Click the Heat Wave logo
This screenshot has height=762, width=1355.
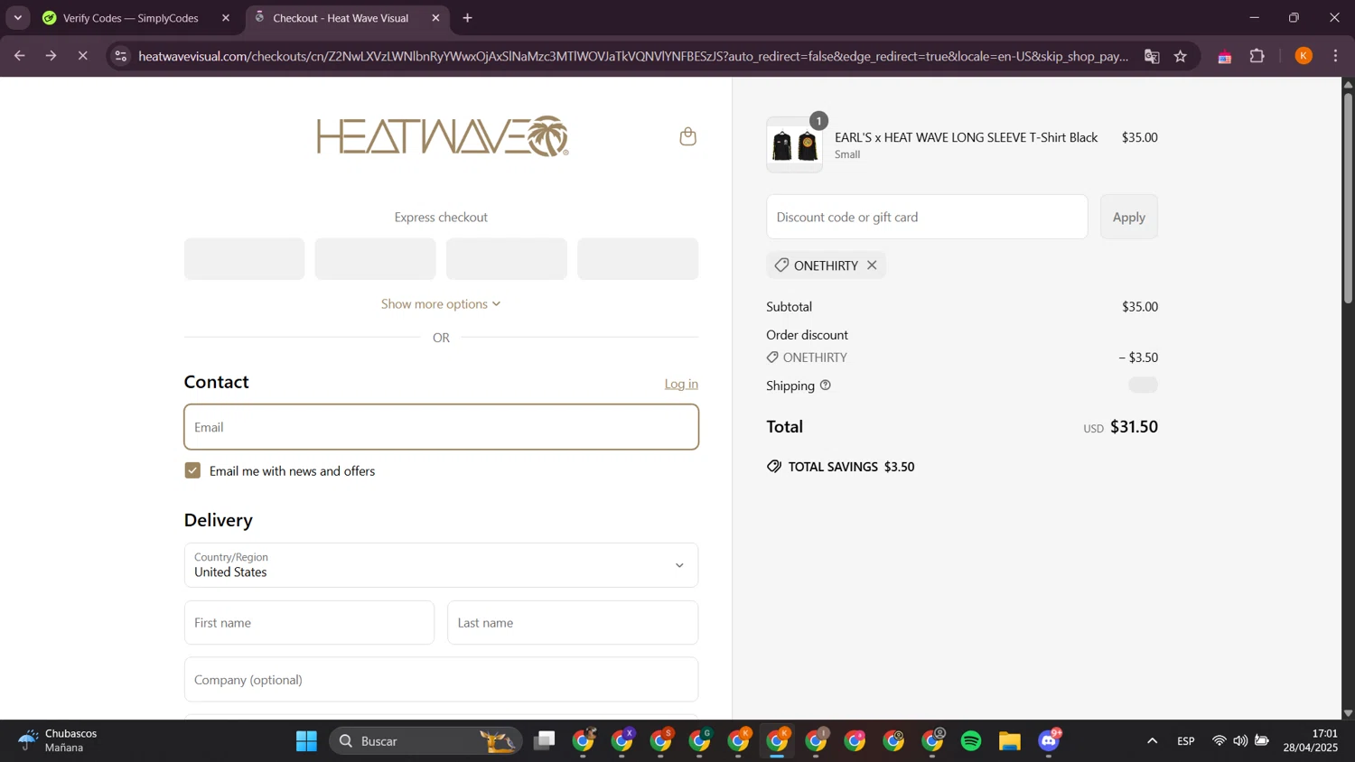coord(442,136)
